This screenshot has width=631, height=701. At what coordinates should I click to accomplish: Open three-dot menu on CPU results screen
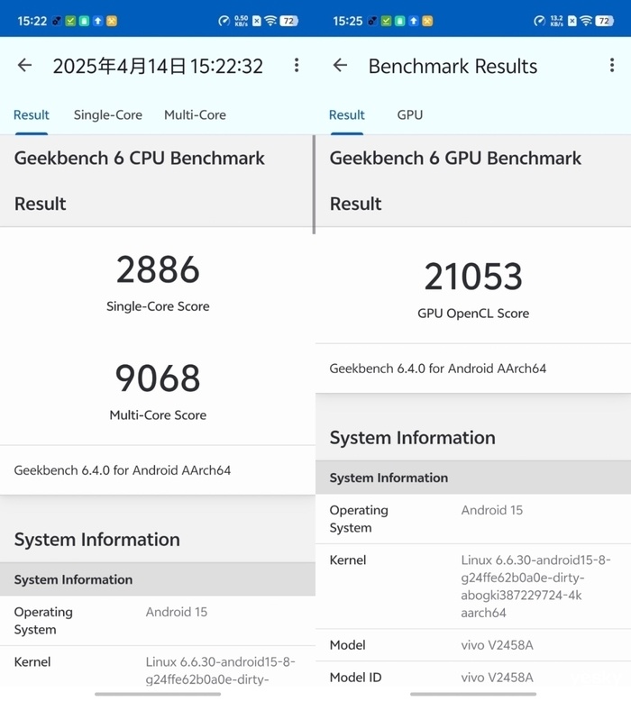pyautogui.click(x=297, y=66)
